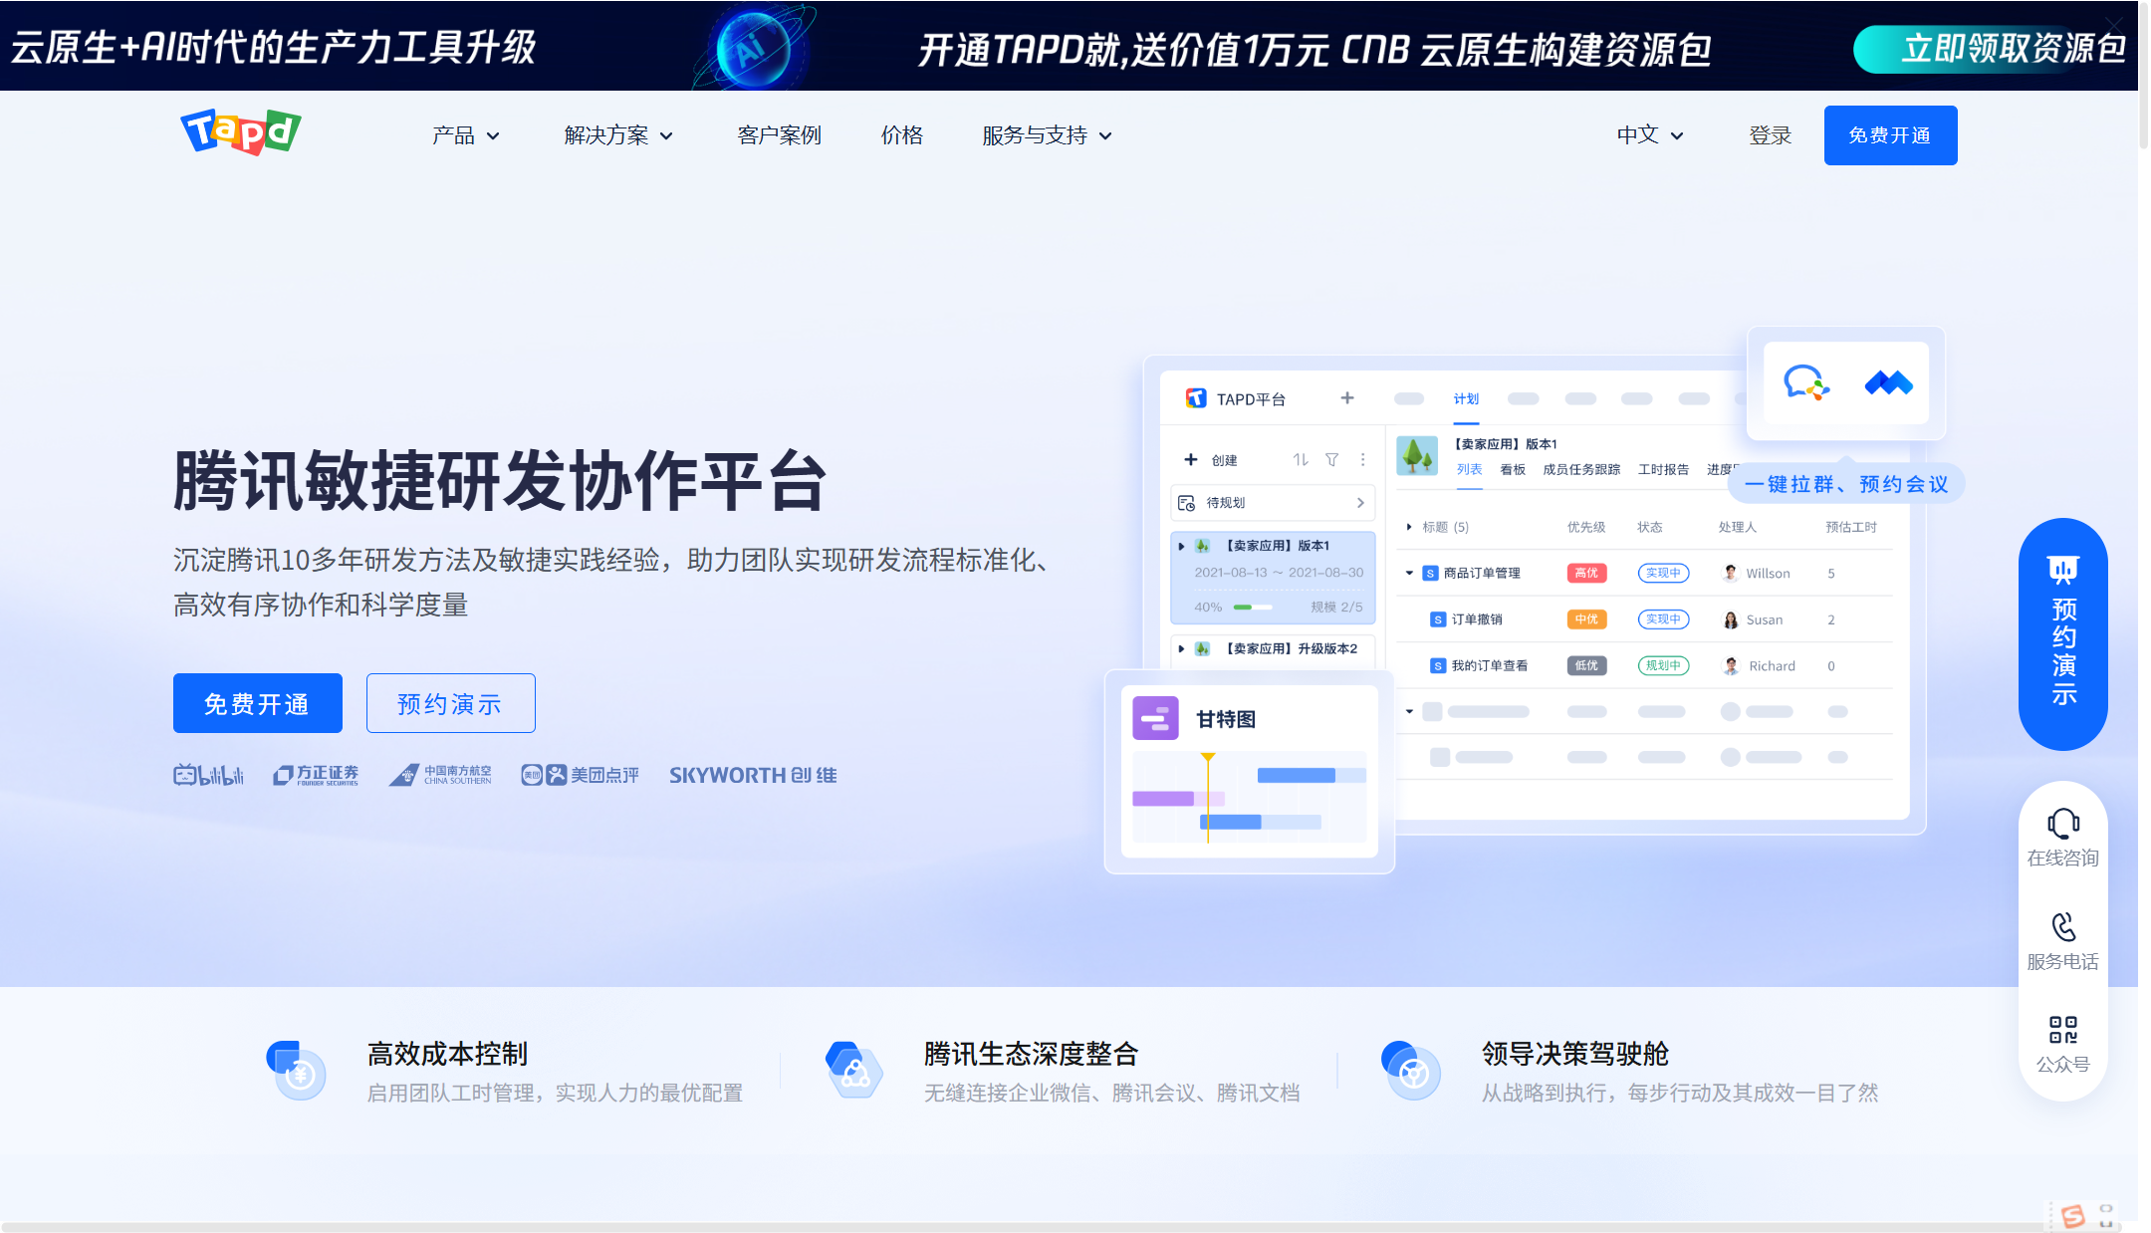
Task: Close the top promotional banner
Action: (x=2114, y=27)
